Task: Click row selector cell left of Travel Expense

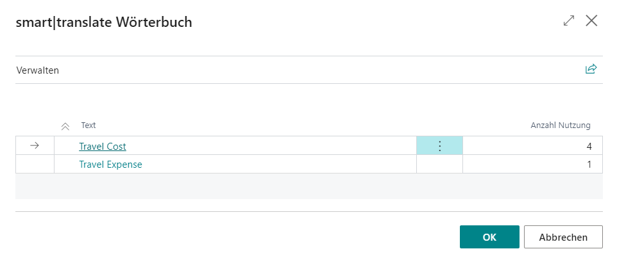Action: (x=35, y=165)
